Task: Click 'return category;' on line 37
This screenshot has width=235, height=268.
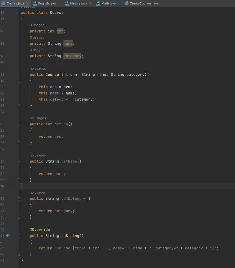Action: point(57,211)
